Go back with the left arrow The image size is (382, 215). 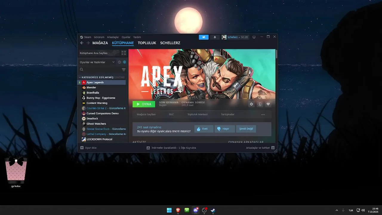pos(82,43)
